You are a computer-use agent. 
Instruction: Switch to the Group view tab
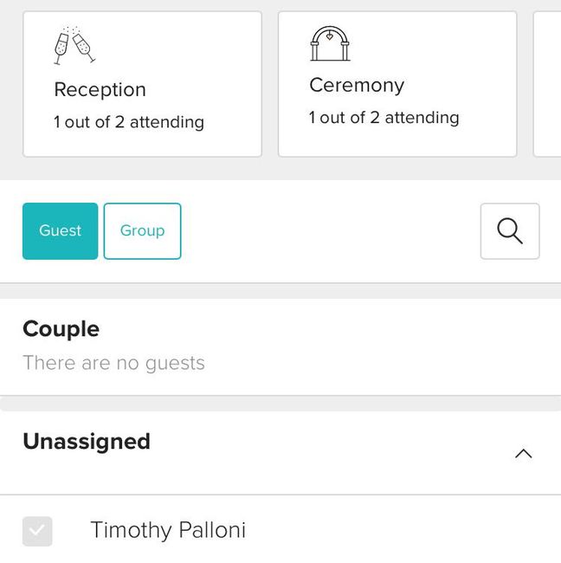pyautogui.click(x=142, y=231)
